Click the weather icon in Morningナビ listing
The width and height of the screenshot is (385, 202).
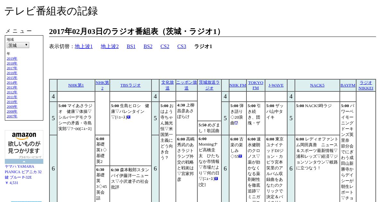(x=216, y=179)
